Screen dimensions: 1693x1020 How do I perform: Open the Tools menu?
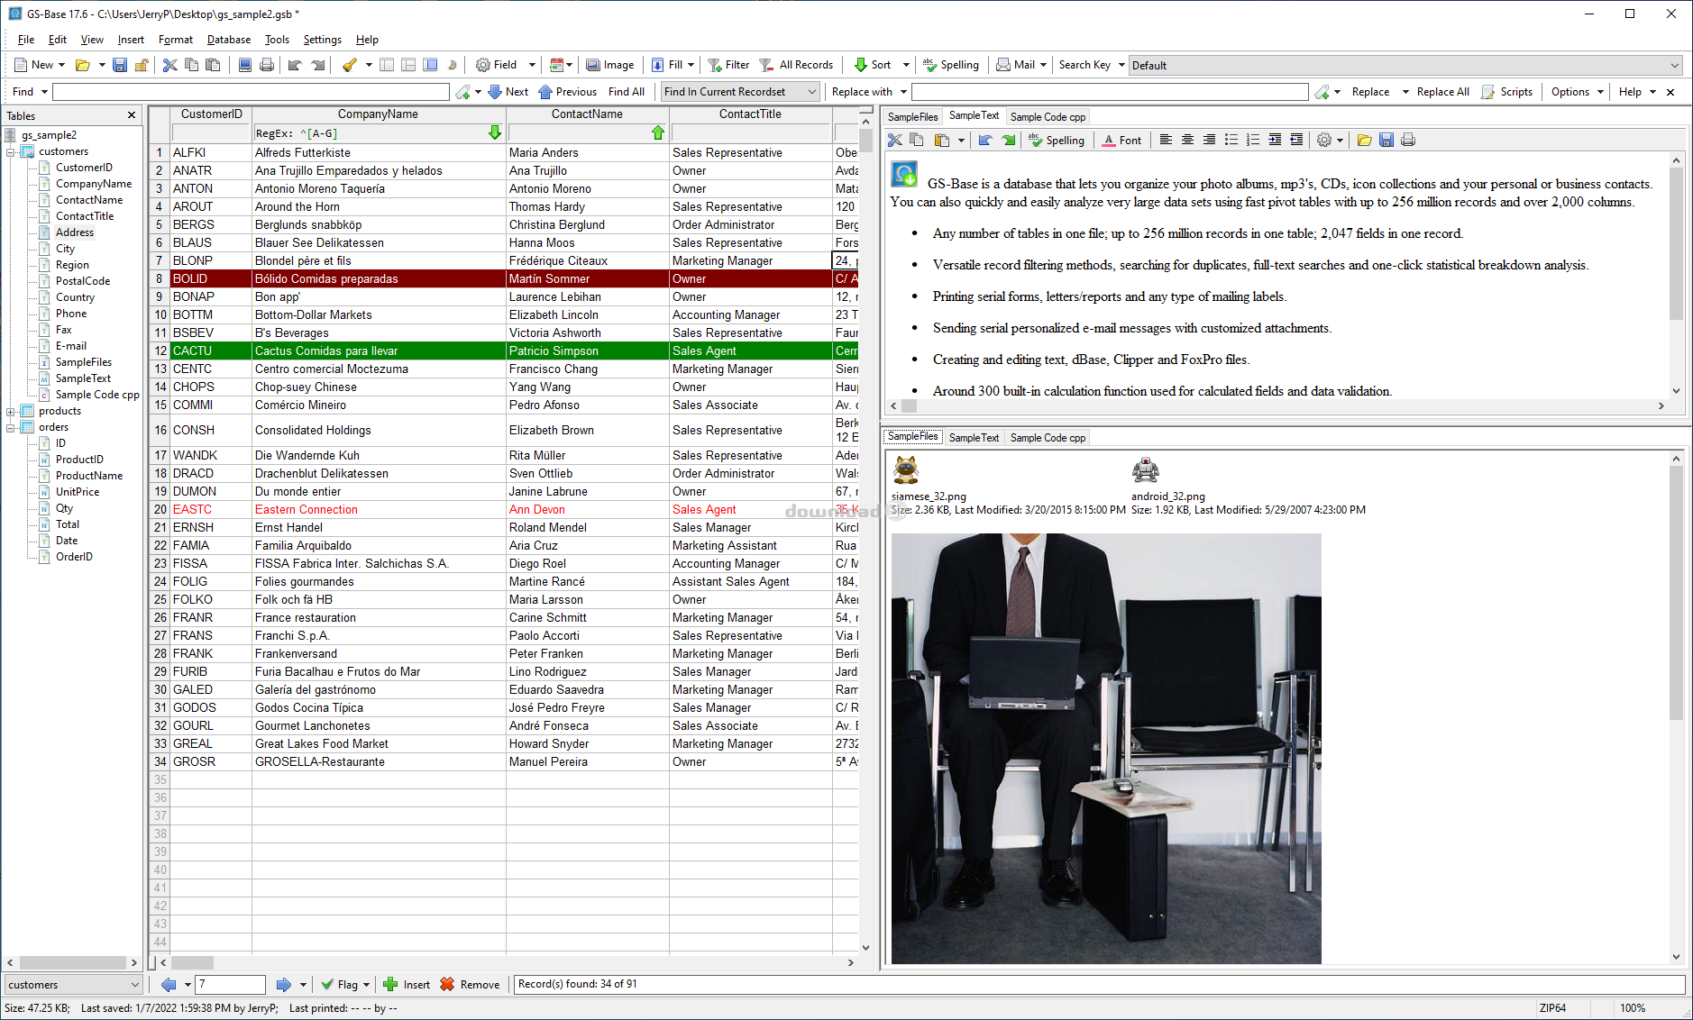click(277, 40)
